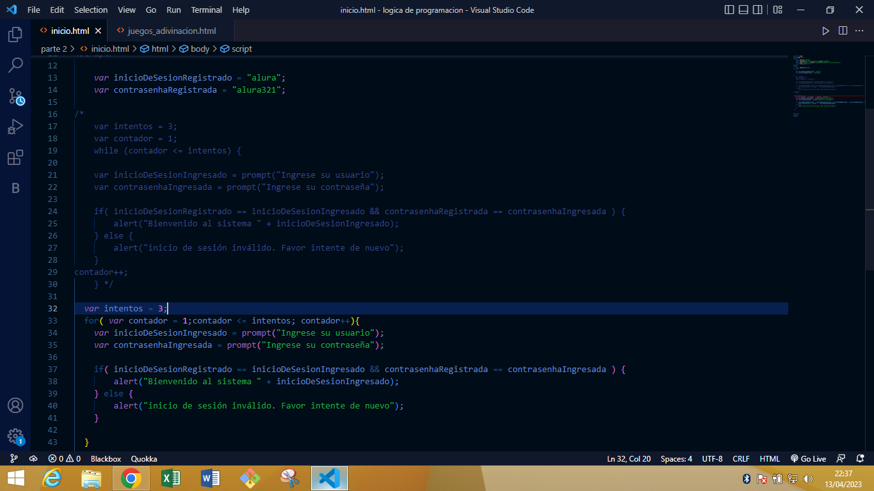This screenshot has height=491, width=874.
Task: Click the Run Code play icon
Action: pyautogui.click(x=825, y=31)
